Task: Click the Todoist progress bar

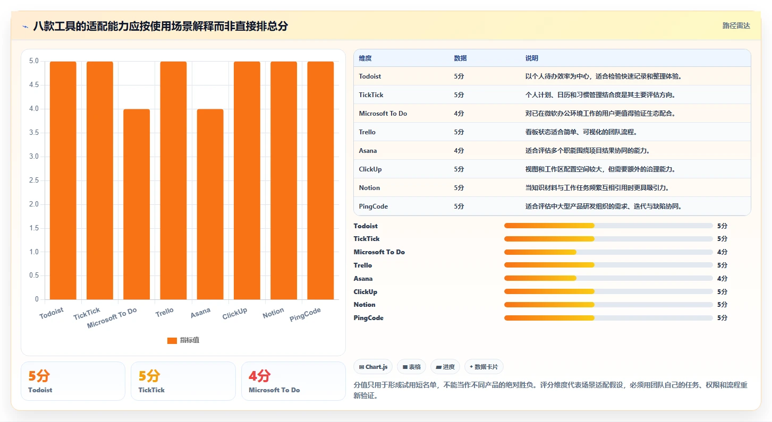Action: click(608, 226)
